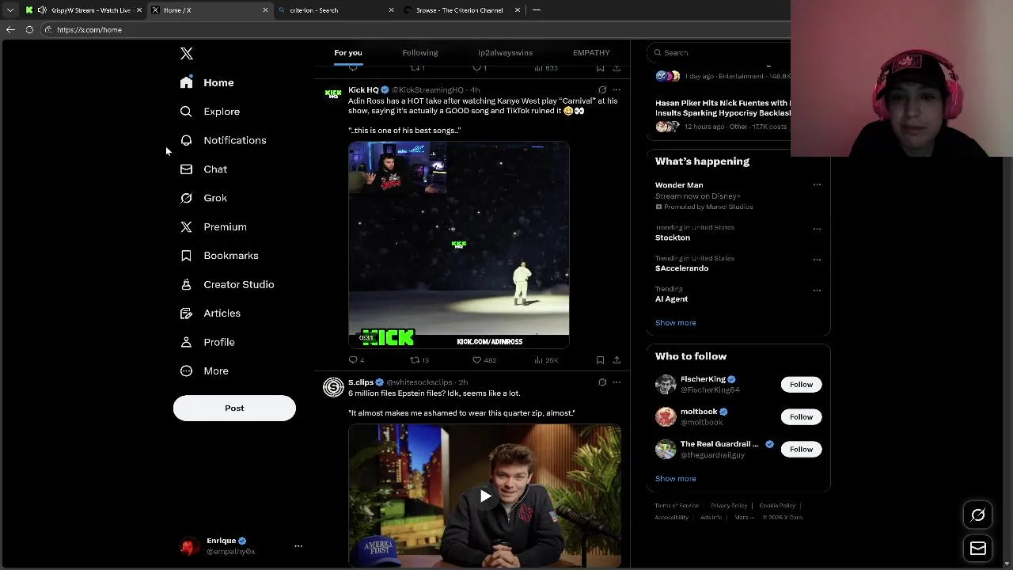This screenshot has height=570, width=1013.
Task: Switch to The Criterion Channel browser tab
Action: point(460,10)
